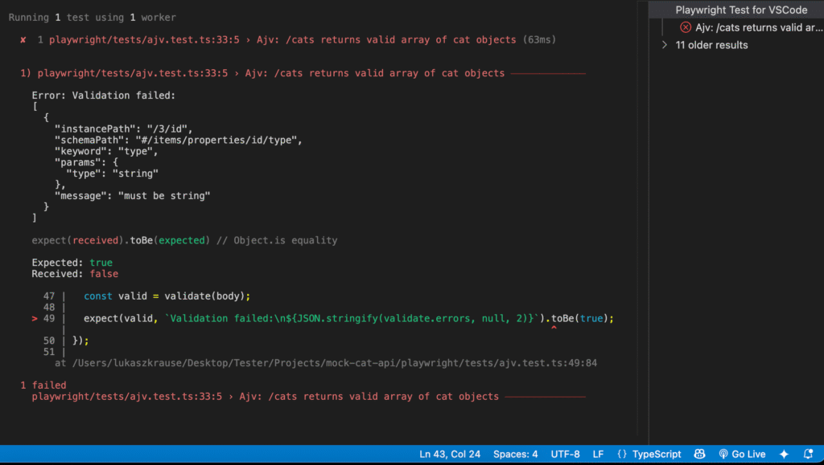Image resolution: width=824 pixels, height=465 pixels.
Task: Click 'Error: Validation failed:' text
Action: point(104,96)
